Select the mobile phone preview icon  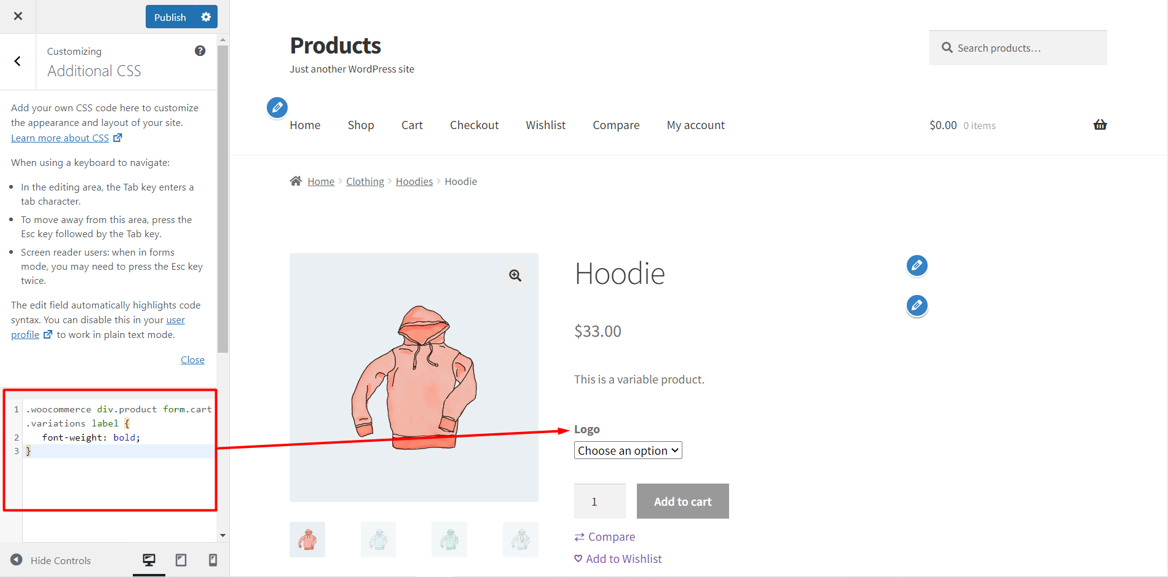(x=213, y=560)
